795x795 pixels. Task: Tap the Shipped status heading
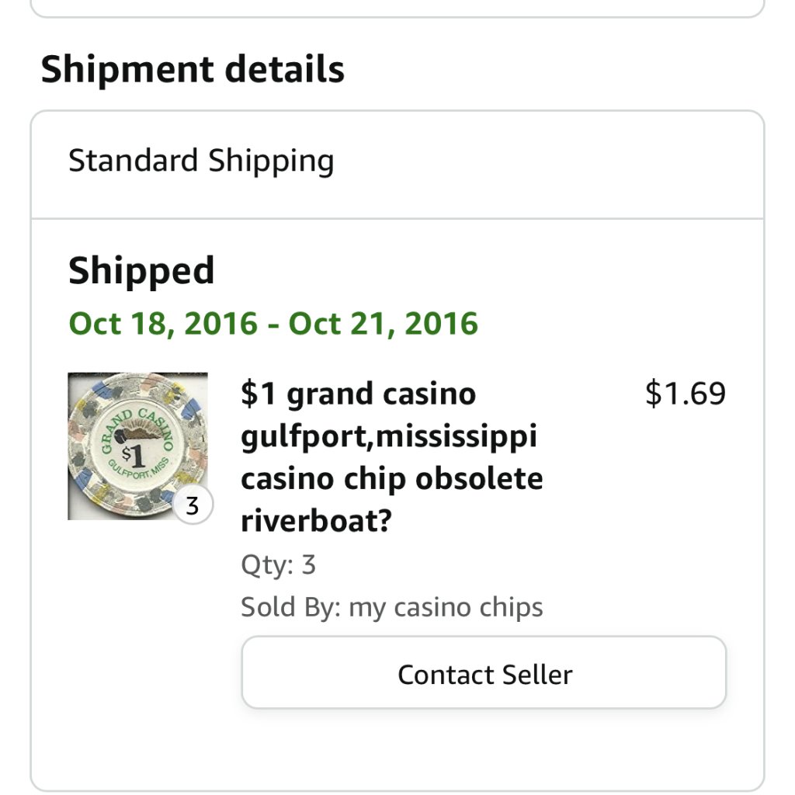point(141,271)
